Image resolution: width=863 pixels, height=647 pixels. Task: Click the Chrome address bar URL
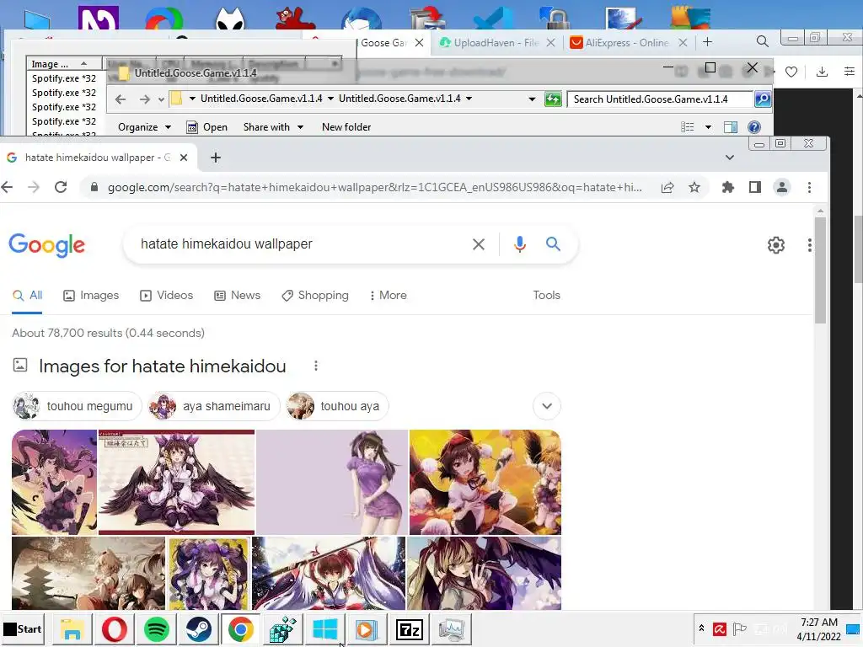(374, 188)
